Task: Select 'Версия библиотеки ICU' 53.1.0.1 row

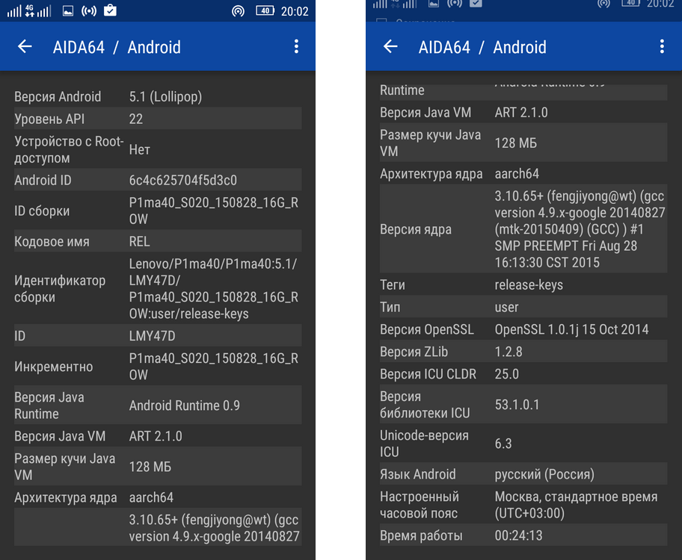Action: pos(523,404)
